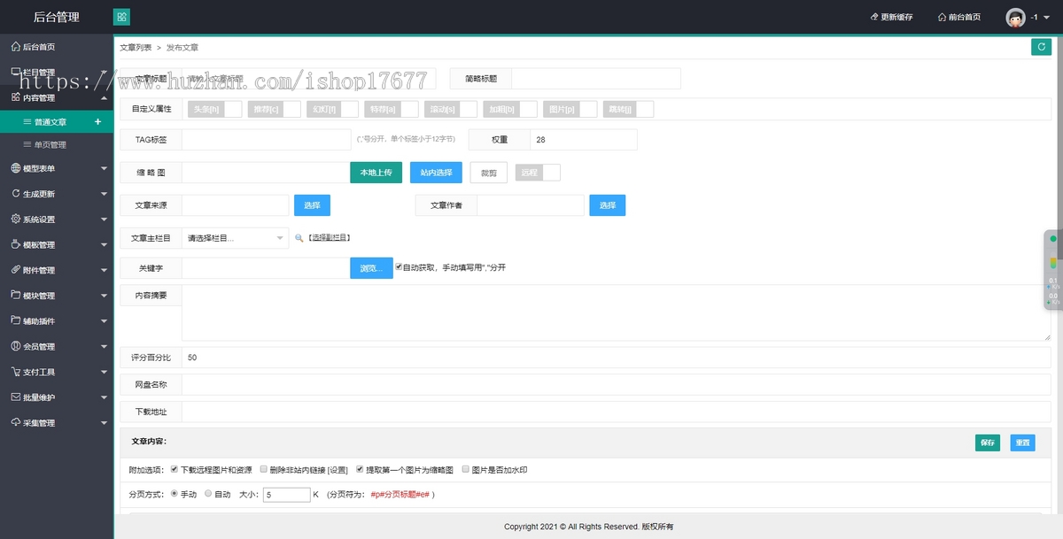Click the 下载地址 input field
The image size is (1063, 539).
617,412
